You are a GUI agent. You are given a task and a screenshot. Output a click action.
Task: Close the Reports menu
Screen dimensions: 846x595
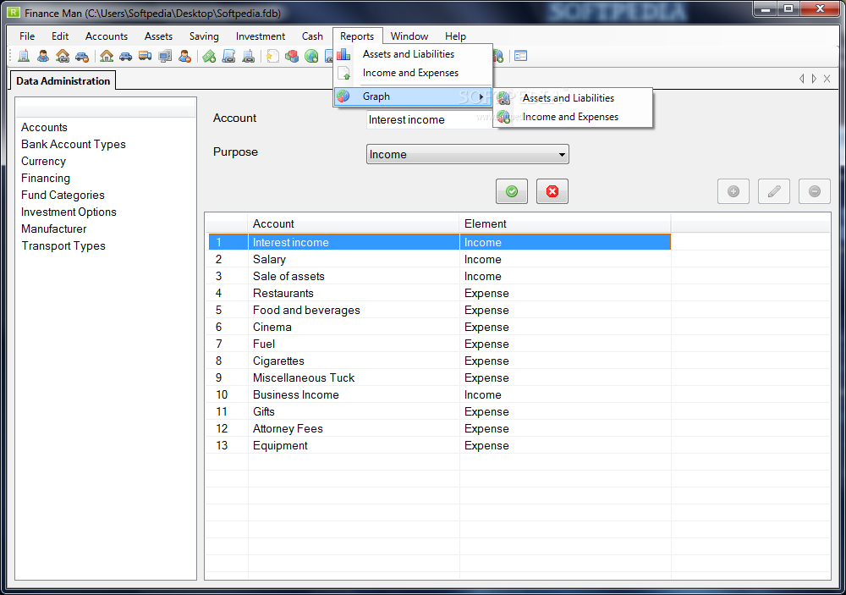coord(357,36)
